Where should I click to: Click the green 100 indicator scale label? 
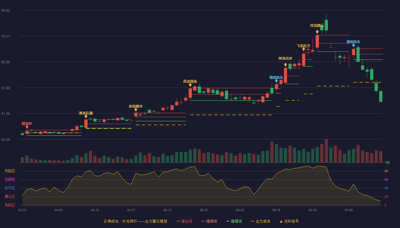(387, 162)
